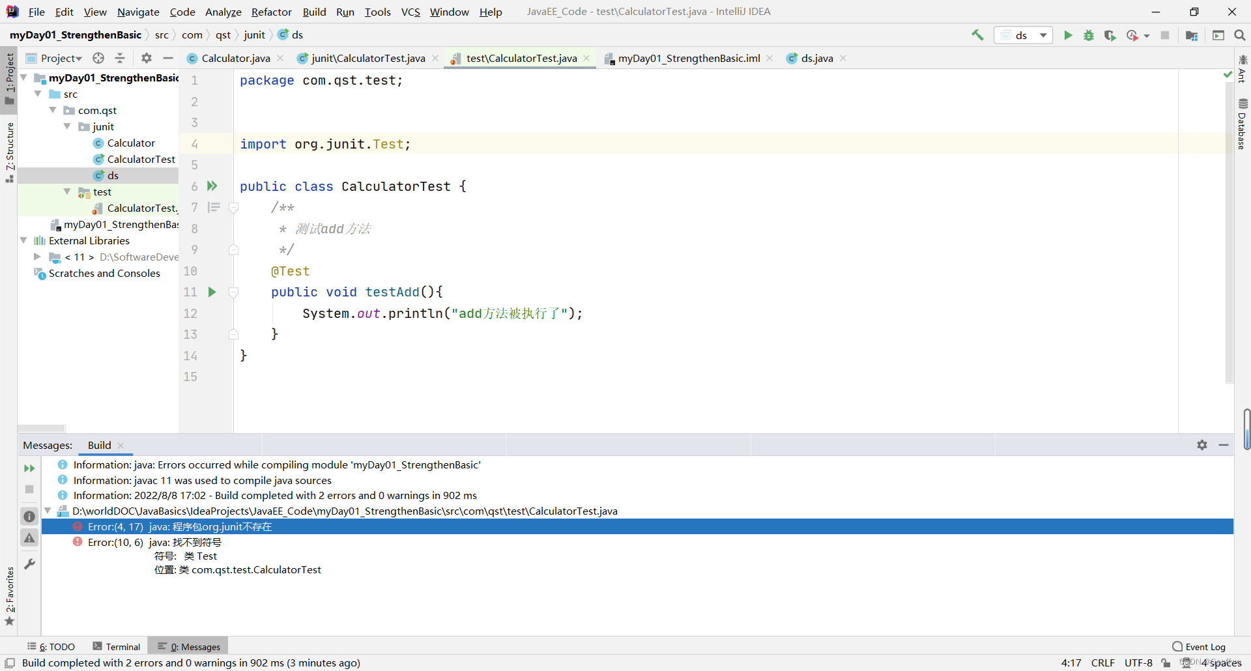This screenshot has height=671, width=1251.
Task: Open the Favorites side tool window
Action: tap(9, 595)
